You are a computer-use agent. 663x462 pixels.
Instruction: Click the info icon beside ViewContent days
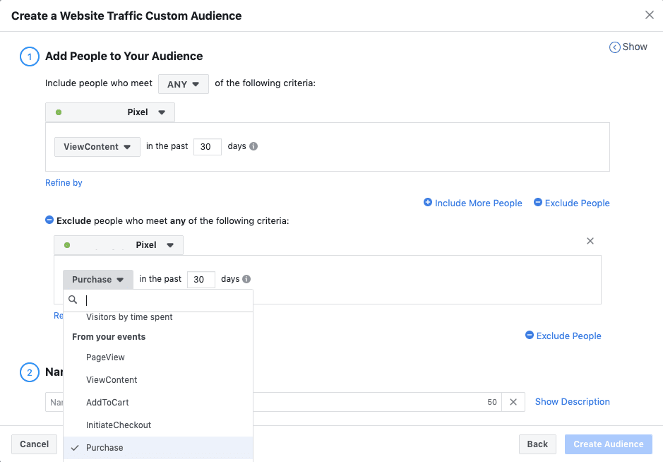coord(253,147)
